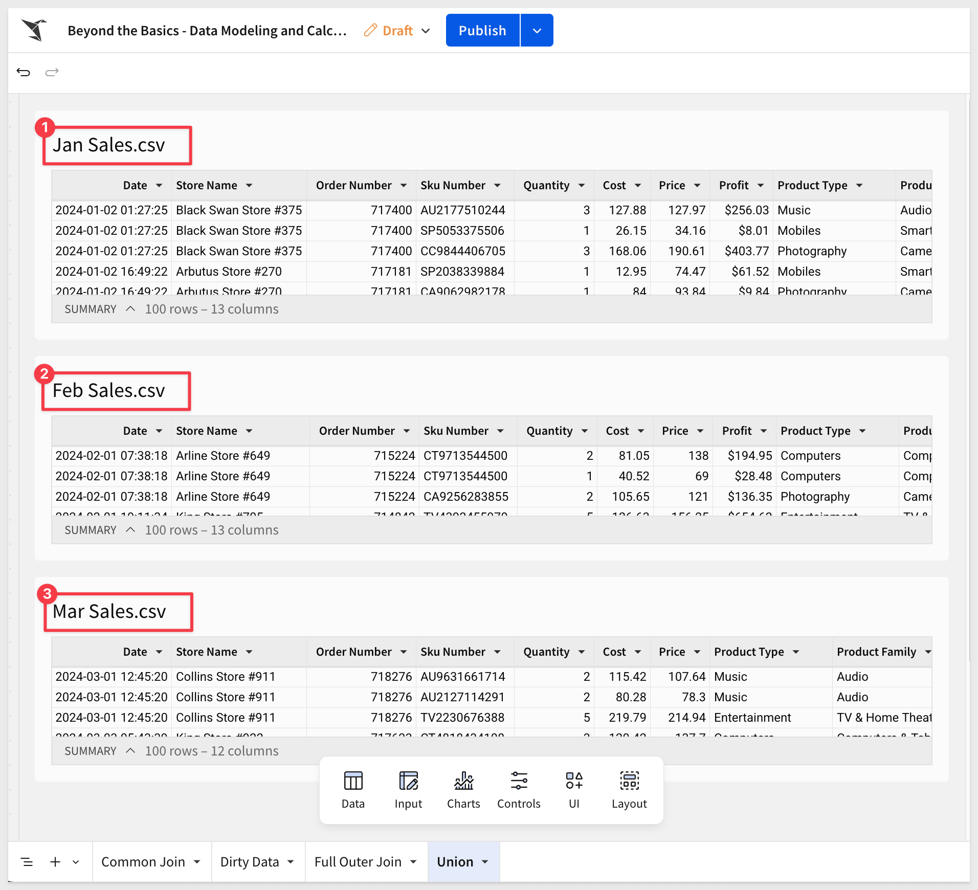Open Sku Number column menu in Jan Sales

[x=497, y=185]
